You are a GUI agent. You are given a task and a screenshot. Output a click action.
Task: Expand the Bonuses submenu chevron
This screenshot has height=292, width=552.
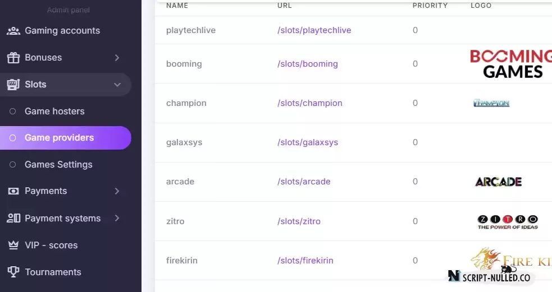point(117,58)
